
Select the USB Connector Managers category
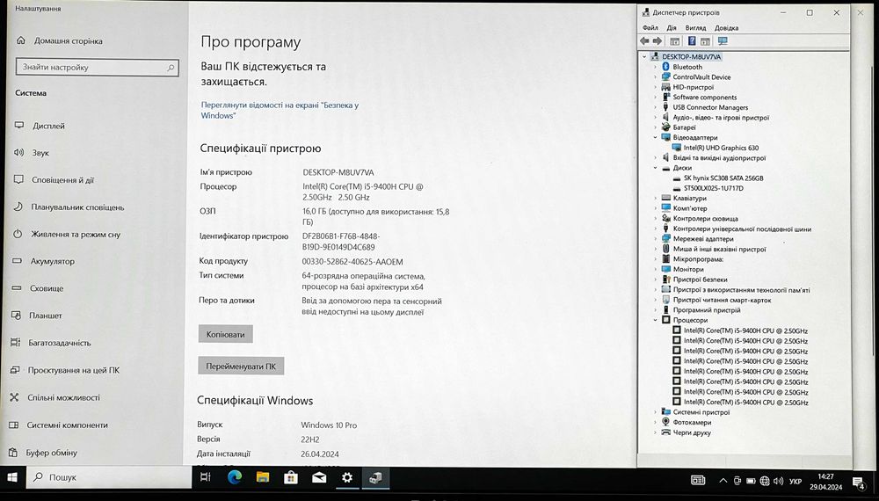(710, 107)
